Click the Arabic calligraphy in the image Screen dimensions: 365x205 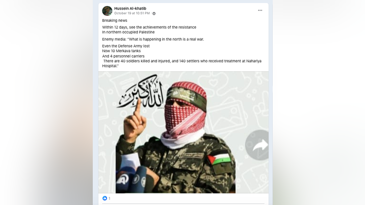coord(141,92)
